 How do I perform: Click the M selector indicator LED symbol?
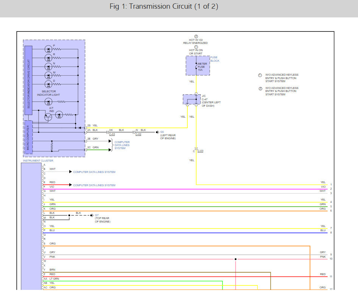click(48, 75)
